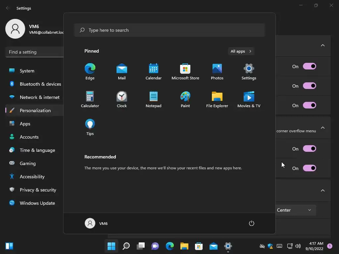The height and width of the screenshot is (254, 339).
Task: Switch off last toggle above Center dropdown
Action: pos(310,168)
